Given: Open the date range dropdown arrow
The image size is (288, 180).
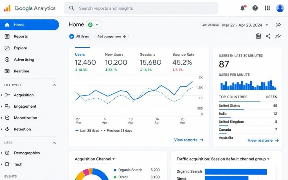Looking at the screenshot, I should coord(267,25).
